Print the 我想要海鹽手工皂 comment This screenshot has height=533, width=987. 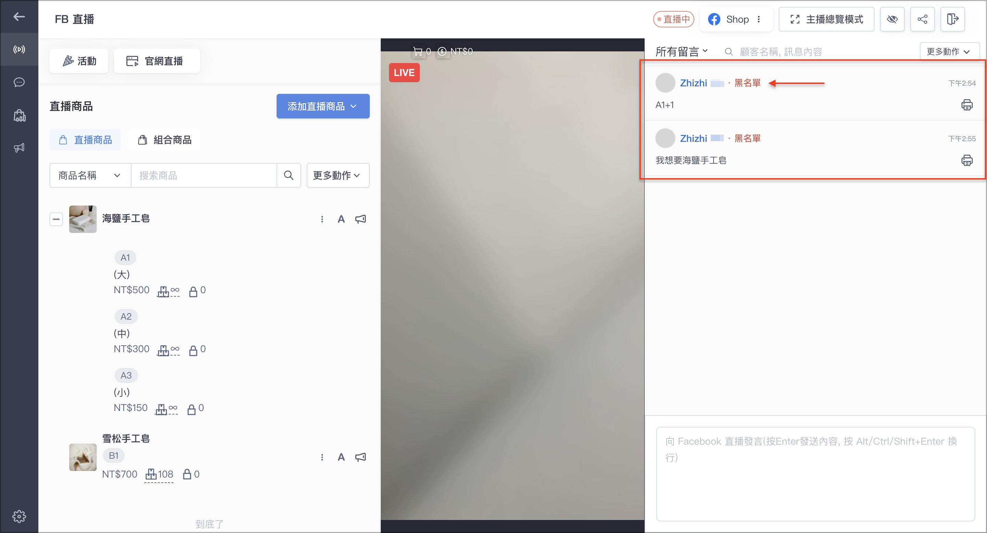click(x=967, y=160)
